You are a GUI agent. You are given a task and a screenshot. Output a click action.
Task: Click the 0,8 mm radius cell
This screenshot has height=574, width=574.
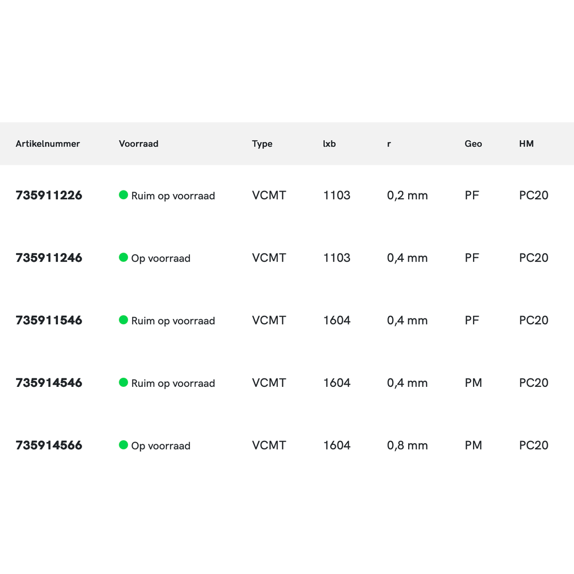pos(407,445)
